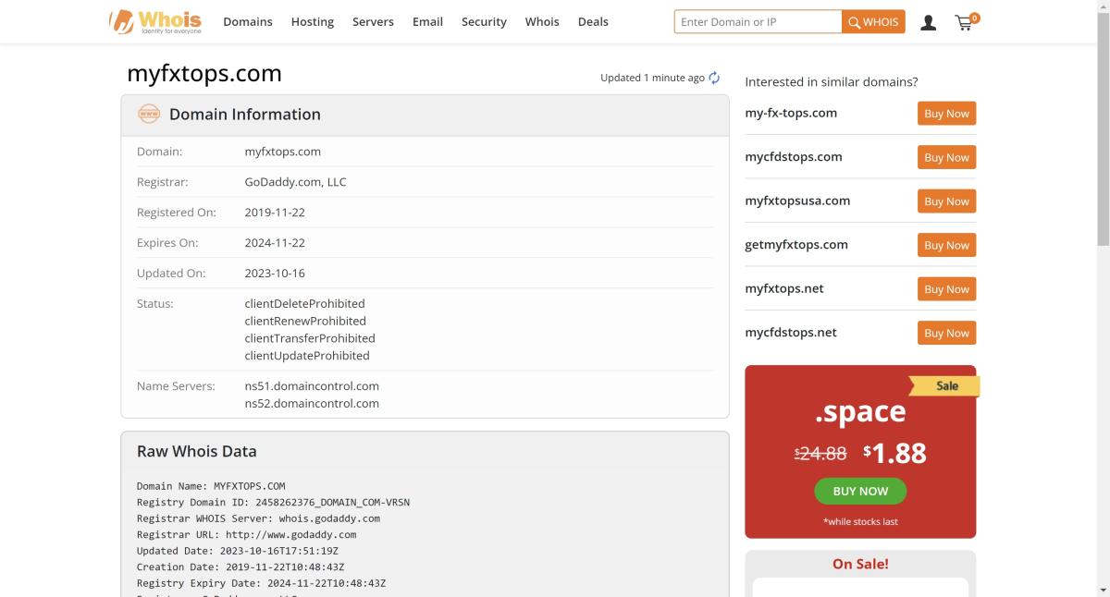Buy Now for mycfdstops.com
The image size is (1110, 597).
(x=946, y=157)
